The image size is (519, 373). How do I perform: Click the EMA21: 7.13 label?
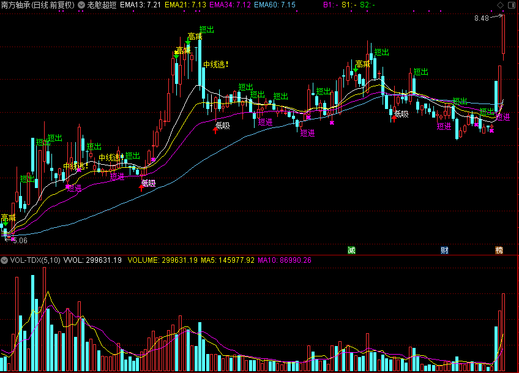click(x=185, y=5)
